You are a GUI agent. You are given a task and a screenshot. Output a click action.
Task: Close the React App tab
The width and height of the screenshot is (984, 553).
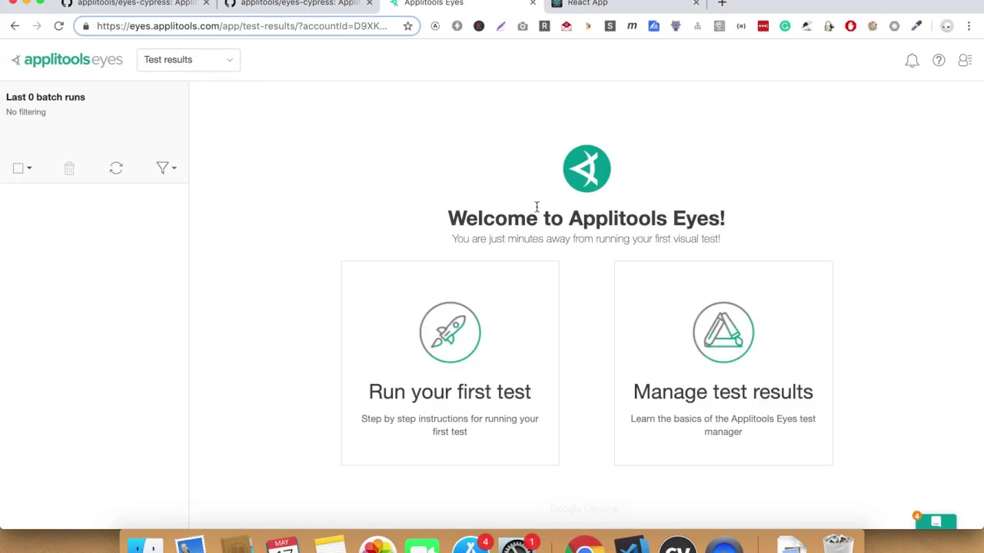(696, 3)
